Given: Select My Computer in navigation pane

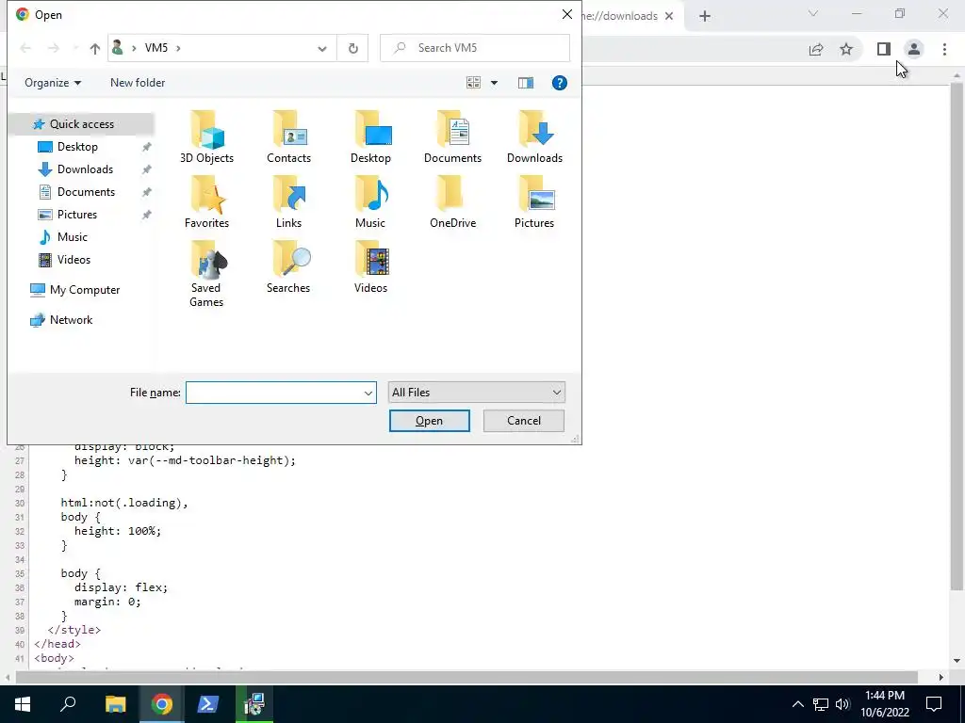Looking at the screenshot, I should tap(84, 290).
